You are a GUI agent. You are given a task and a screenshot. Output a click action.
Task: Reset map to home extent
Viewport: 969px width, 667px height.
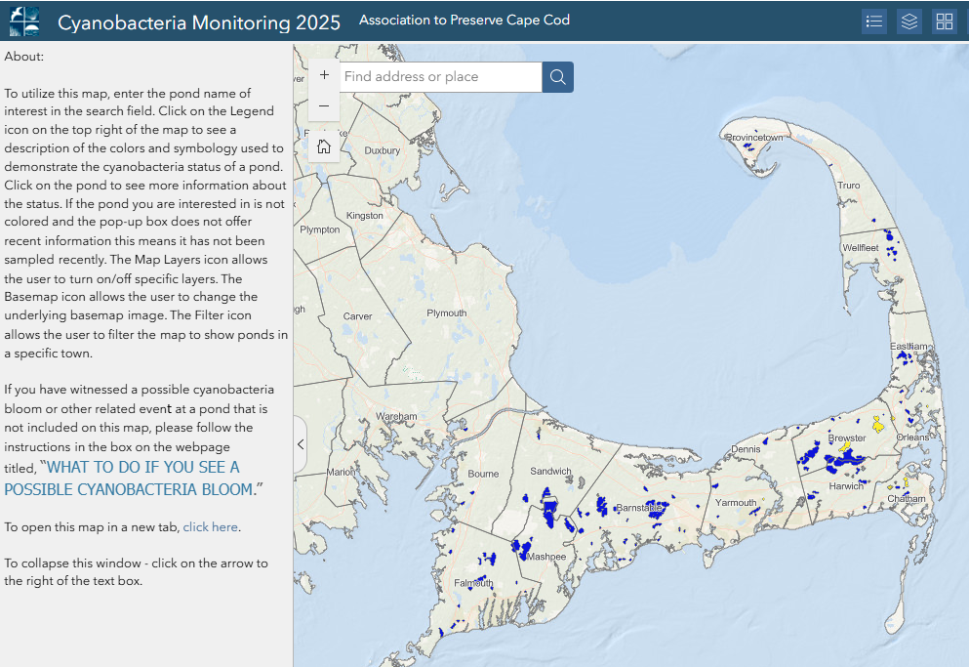[324, 146]
